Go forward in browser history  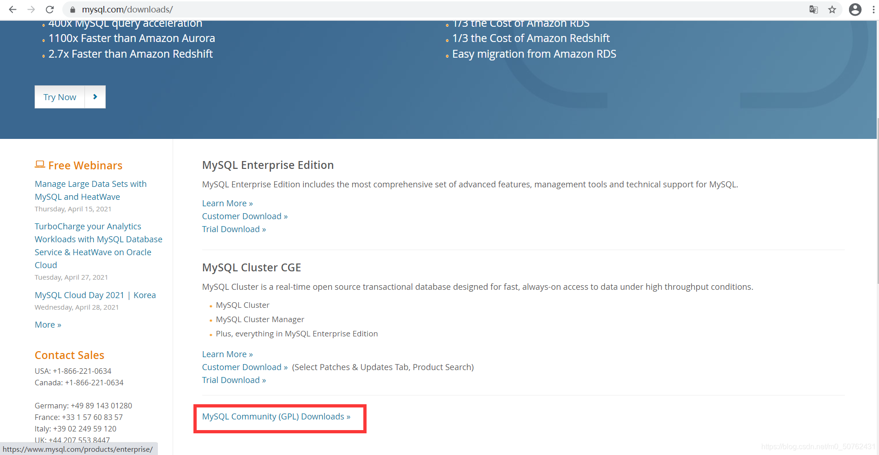click(31, 9)
